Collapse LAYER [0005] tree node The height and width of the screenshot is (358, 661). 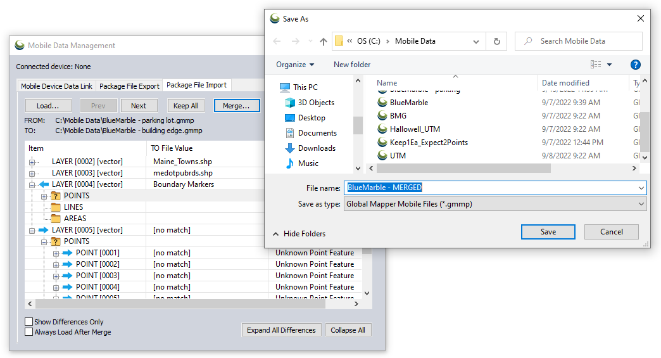click(32, 230)
